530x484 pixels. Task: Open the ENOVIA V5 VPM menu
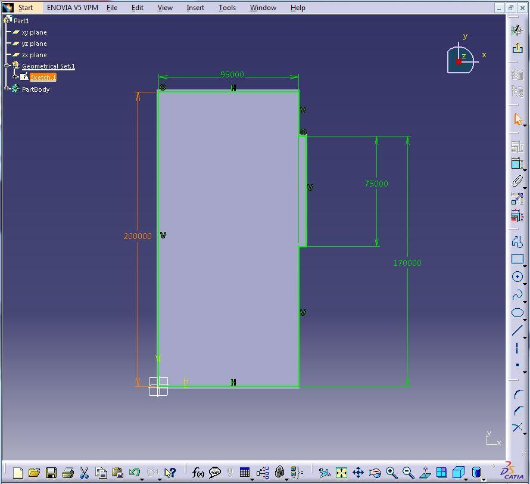(x=73, y=7)
